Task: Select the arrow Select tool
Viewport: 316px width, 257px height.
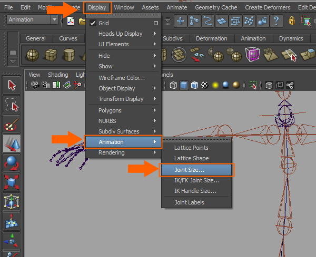Action: pyautogui.click(x=12, y=85)
